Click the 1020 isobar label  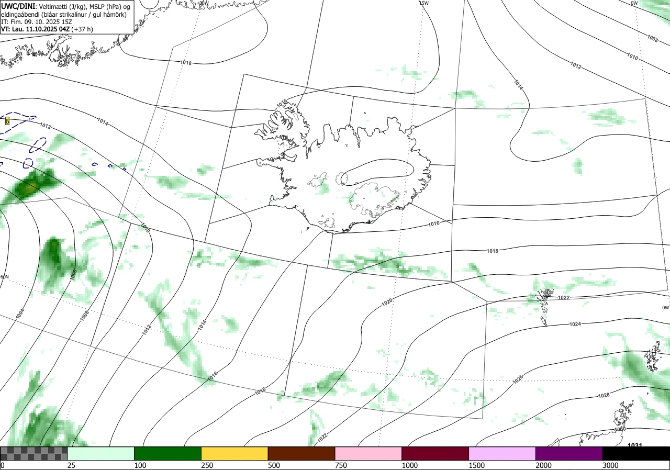click(387, 301)
